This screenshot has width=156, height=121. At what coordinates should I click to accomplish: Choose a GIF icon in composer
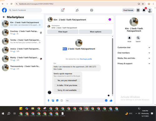62,100
